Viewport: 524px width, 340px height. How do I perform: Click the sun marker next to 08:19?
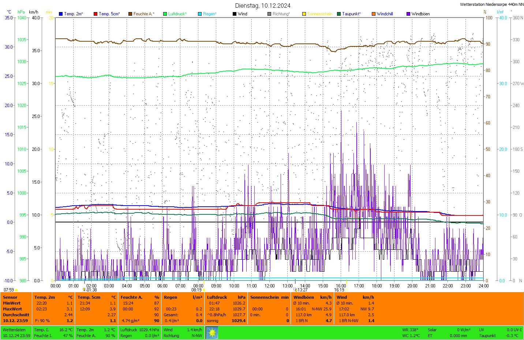coord(204,290)
